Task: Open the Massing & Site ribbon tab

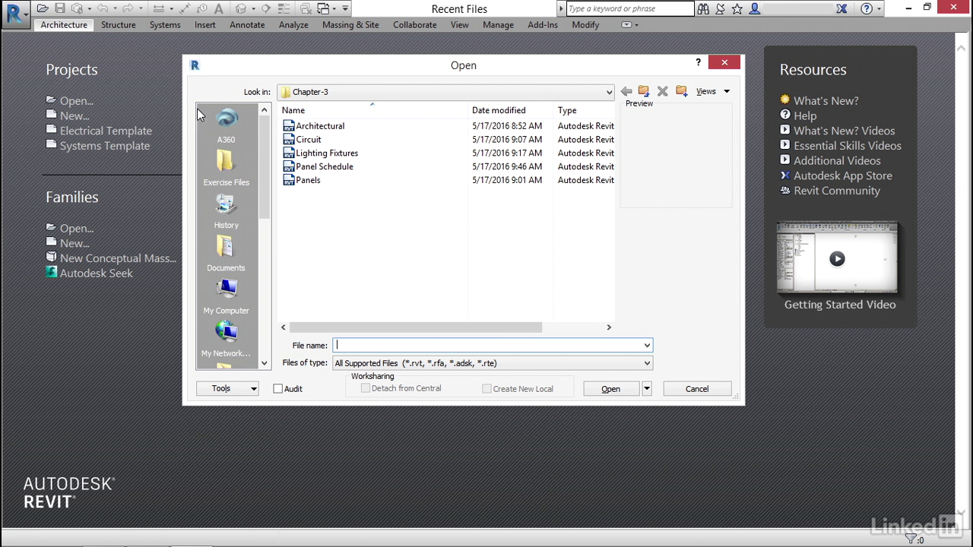Action: [x=350, y=24]
